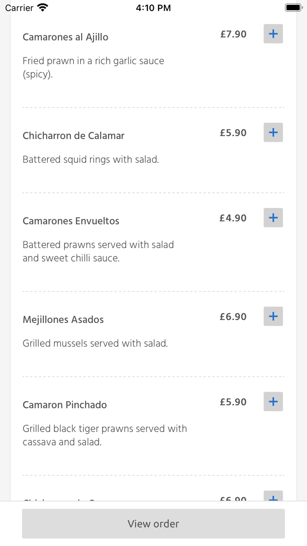Image resolution: width=307 pixels, height=546 pixels.
Task: Tap the 4:10 PM status bar clock
Action: click(153, 8)
